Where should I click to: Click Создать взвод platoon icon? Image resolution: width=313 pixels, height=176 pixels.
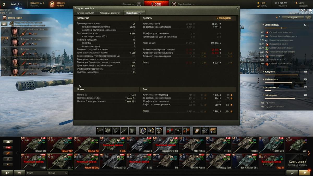[x=139, y=4]
